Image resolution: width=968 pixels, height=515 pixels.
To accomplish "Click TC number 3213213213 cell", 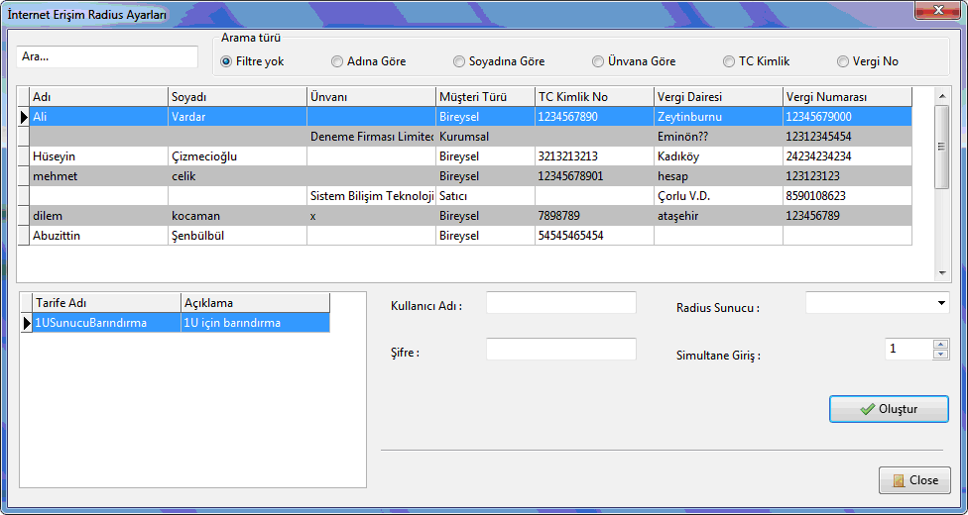I will point(594,156).
